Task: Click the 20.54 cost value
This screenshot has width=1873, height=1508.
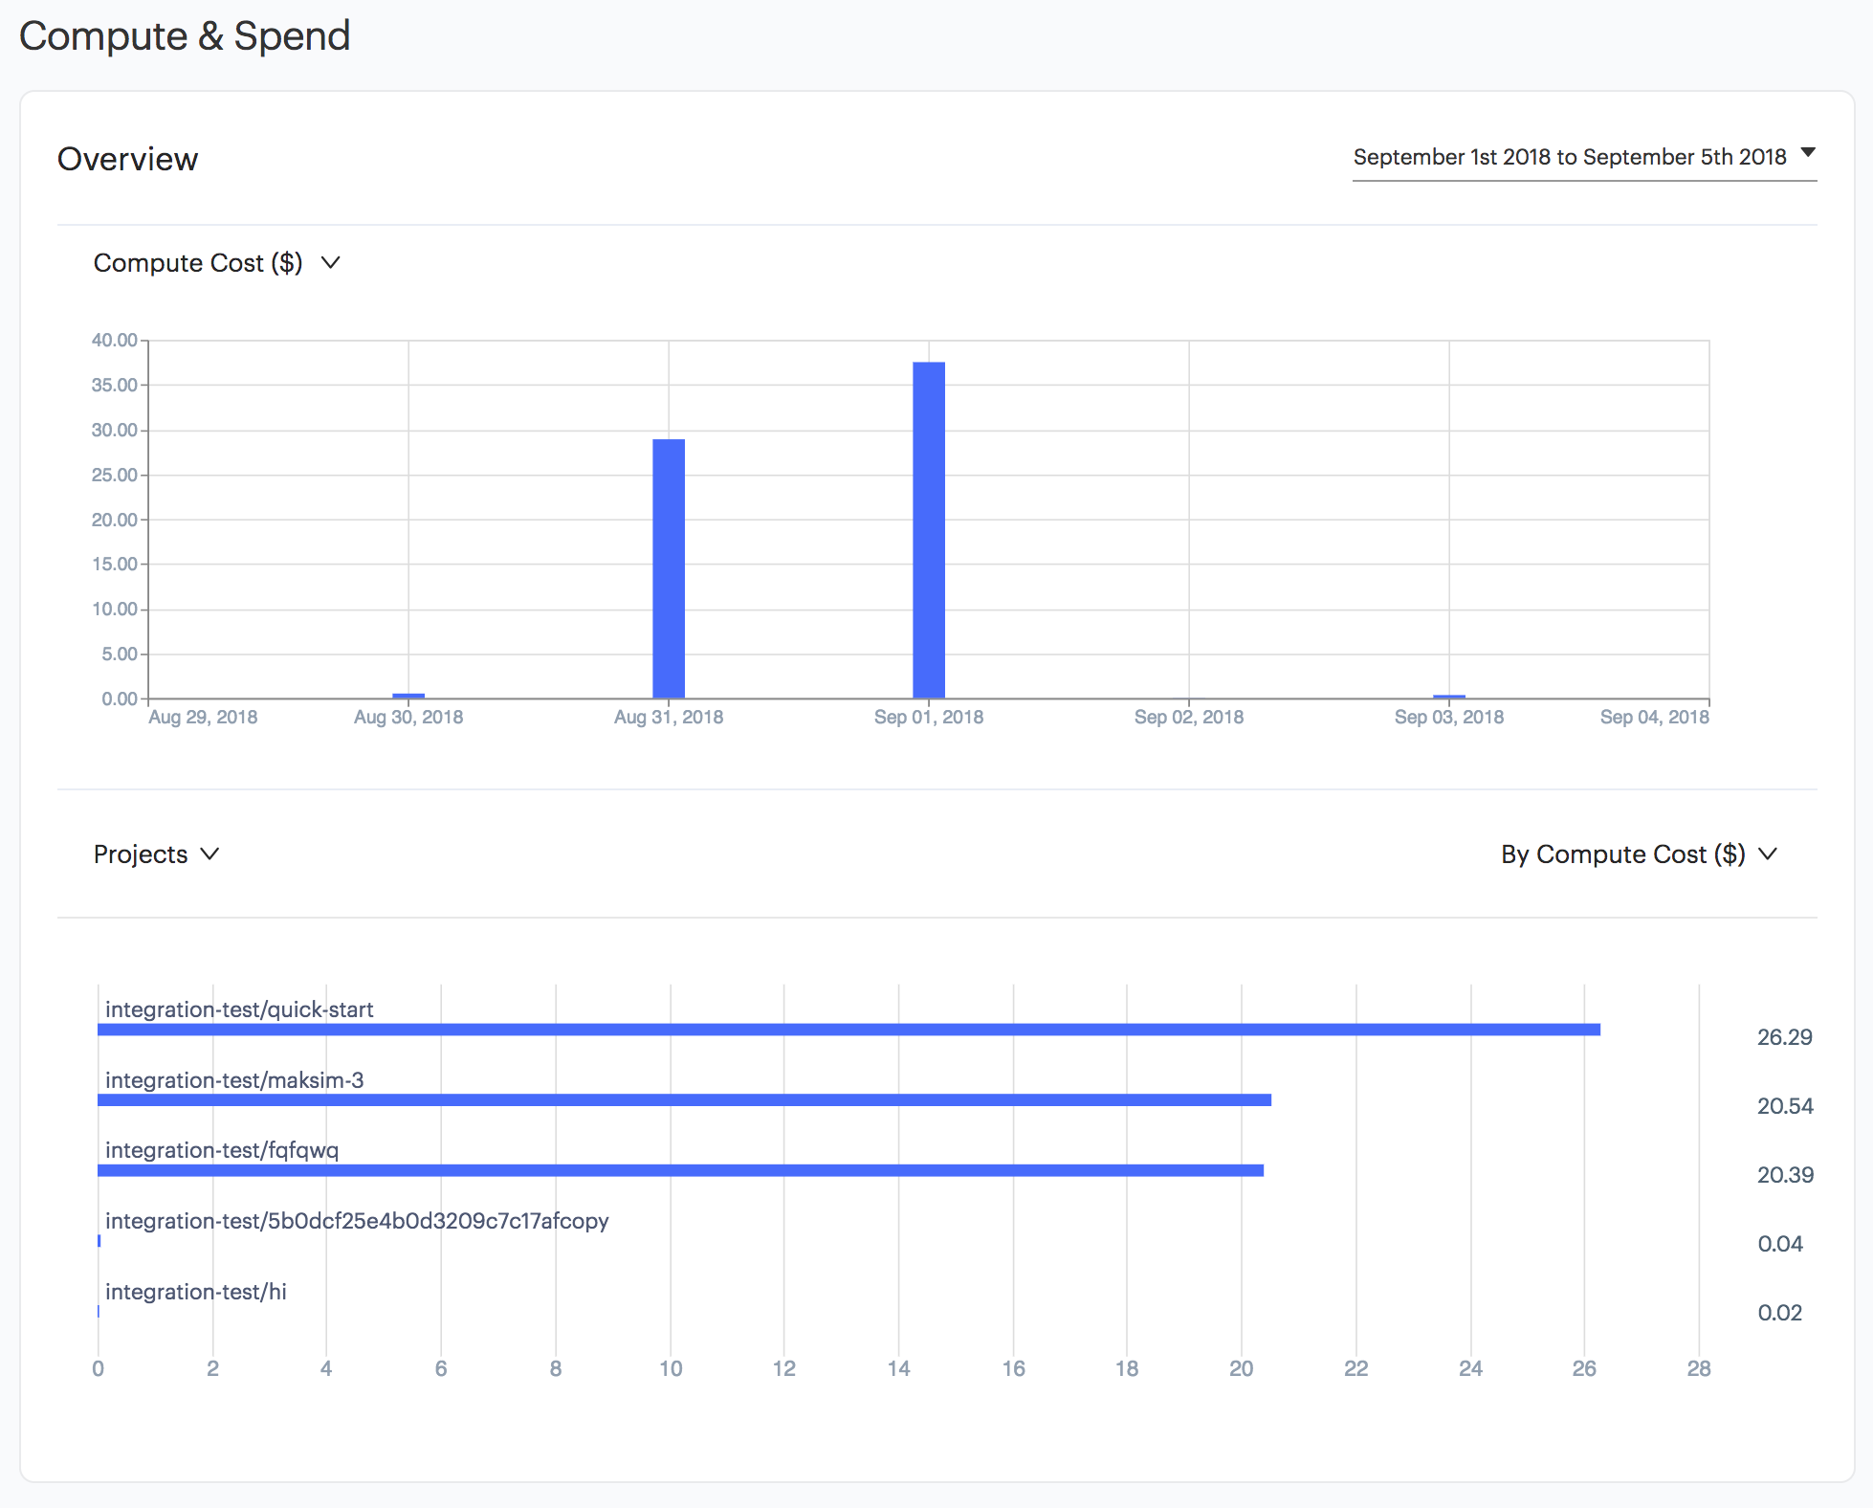Action: coord(1785,1106)
